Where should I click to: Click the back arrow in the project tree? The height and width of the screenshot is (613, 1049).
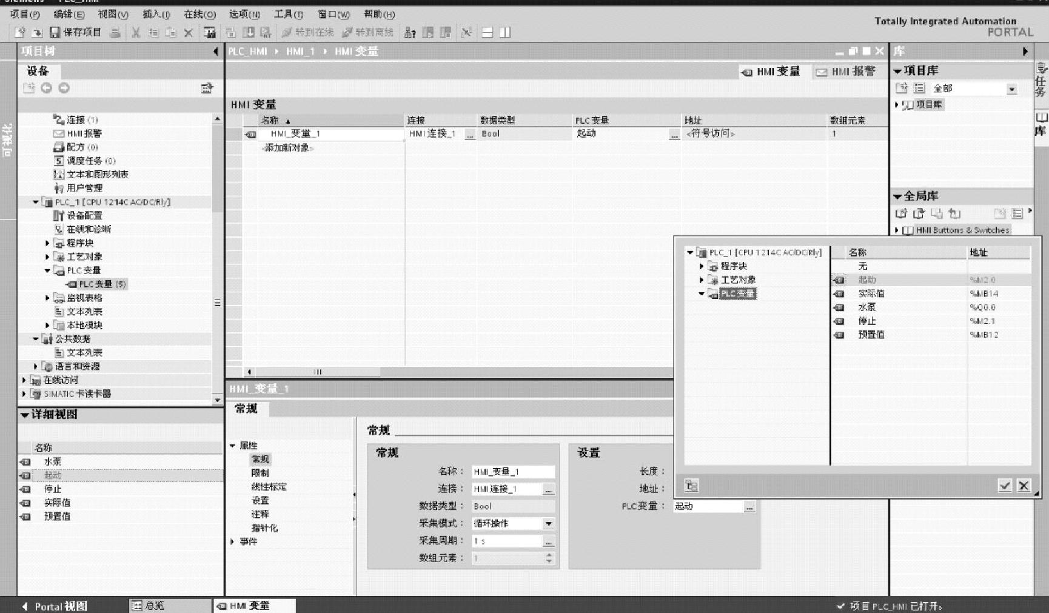pyautogui.click(x=46, y=88)
